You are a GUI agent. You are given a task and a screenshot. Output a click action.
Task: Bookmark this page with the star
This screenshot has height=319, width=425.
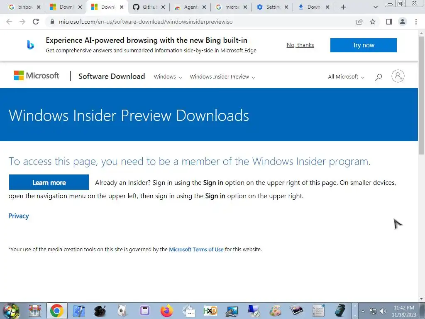373,22
